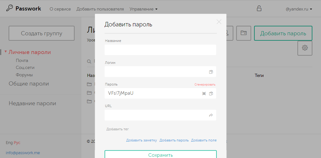321x158 pixels.
Task: Open Добавить пользователя in the header
Action: click(100, 9)
